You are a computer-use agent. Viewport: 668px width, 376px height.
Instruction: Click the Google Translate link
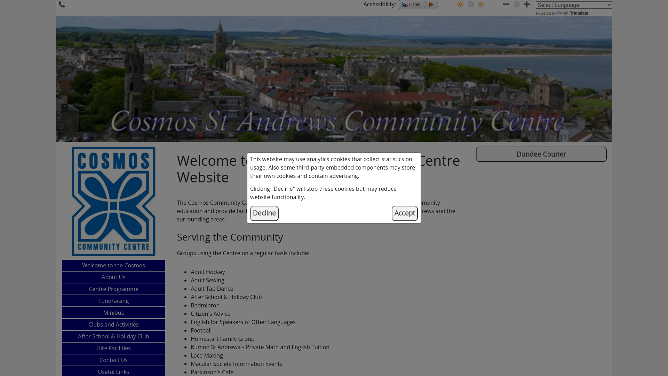(573, 13)
